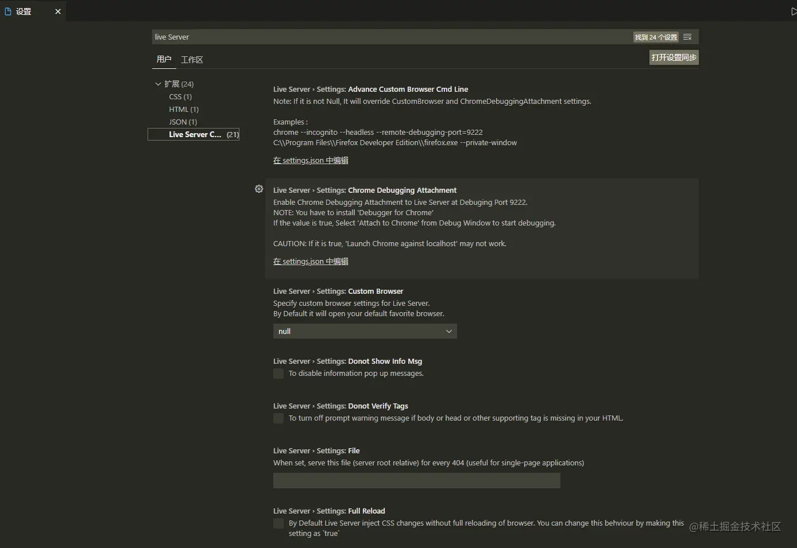Viewport: 797px width, 548px height.
Task: Click the Donot Verify Tags setting title
Action: [x=341, y=406]
